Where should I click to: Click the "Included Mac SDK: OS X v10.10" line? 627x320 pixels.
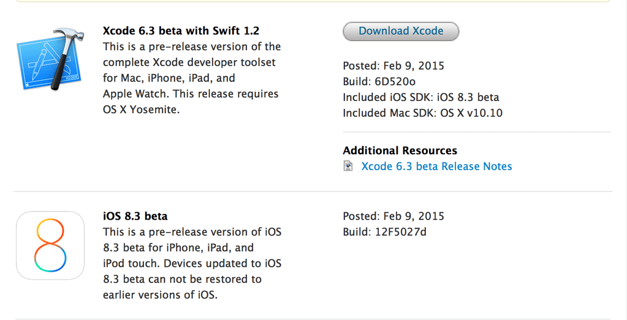coord(422,113)
